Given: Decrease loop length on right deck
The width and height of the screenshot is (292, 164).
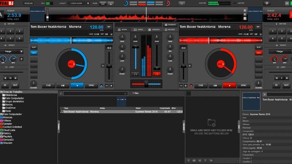Looking at the screenshot, I should (276, 78).
